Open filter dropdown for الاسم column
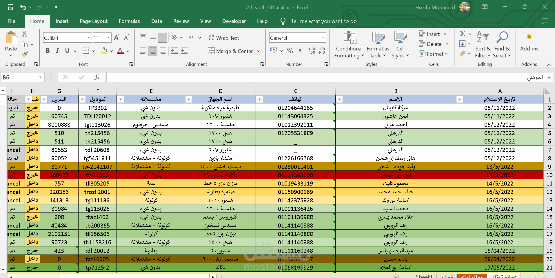This screenshot has height=278, width=555. (x=339, y=99)
